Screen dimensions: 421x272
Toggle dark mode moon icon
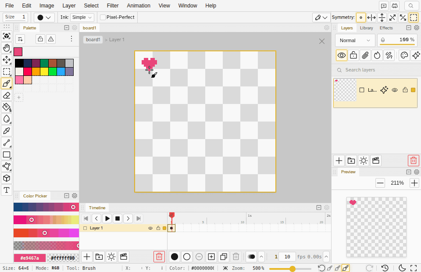point(402,268)
